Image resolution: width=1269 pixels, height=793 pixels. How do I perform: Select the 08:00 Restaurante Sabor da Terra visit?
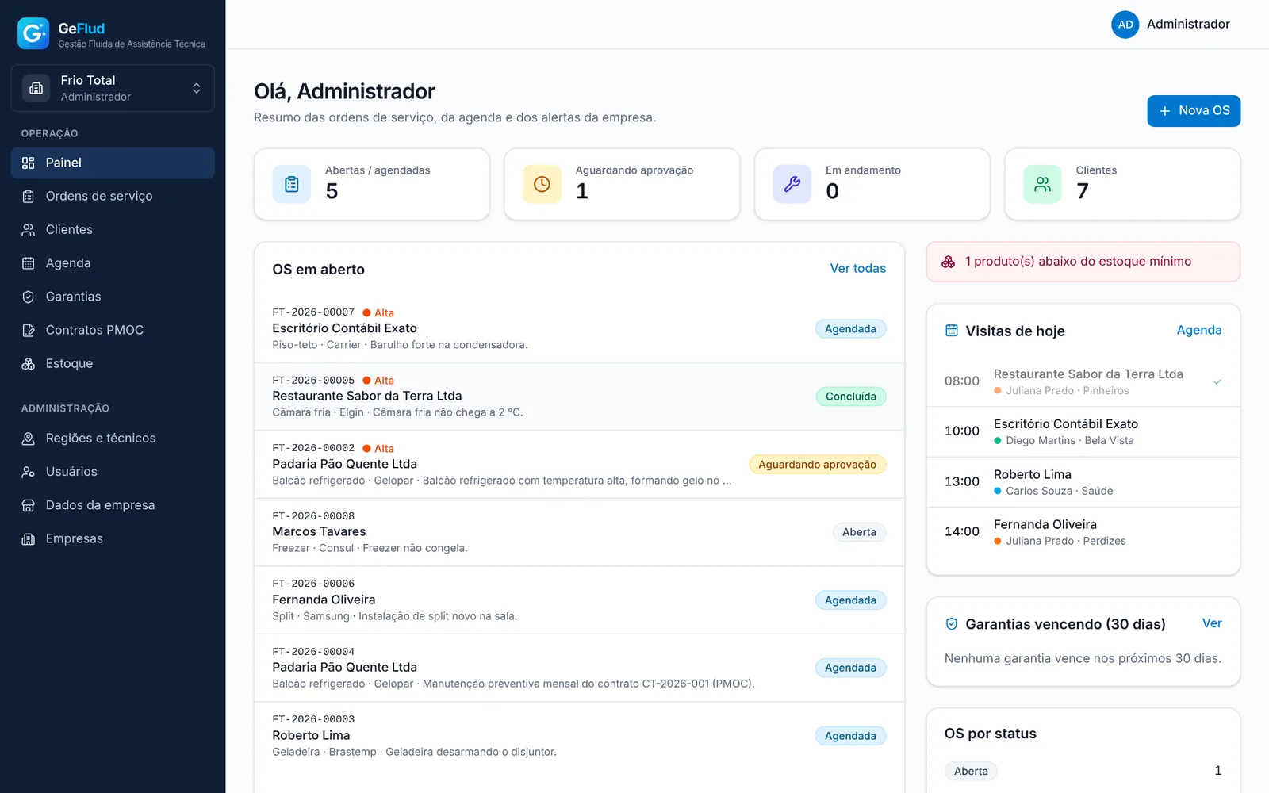(1083, 381)
